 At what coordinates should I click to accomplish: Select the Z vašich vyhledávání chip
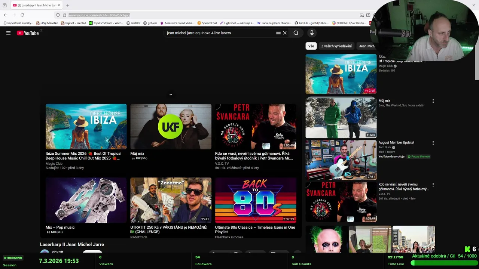(336, 46)
